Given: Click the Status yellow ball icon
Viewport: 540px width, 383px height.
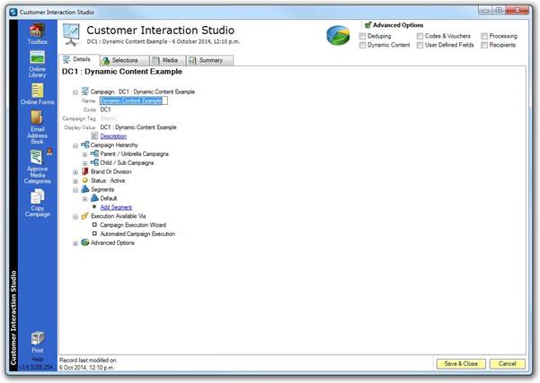Looking at the screenshot, I should point(85,180).
